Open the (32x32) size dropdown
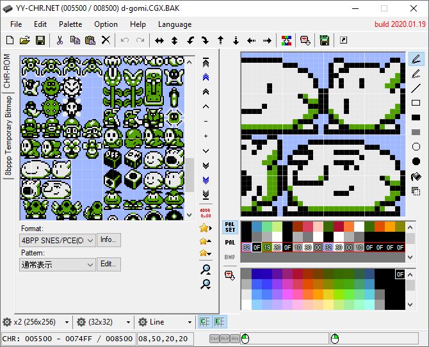429x347 pixels. click(104, 322)
